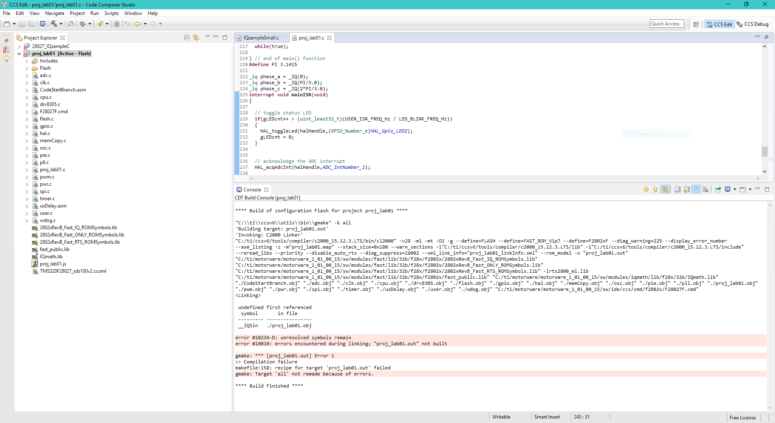Clear the Console output
The width and height of the screenshot is (775, 423).
[x=706, y=189]
